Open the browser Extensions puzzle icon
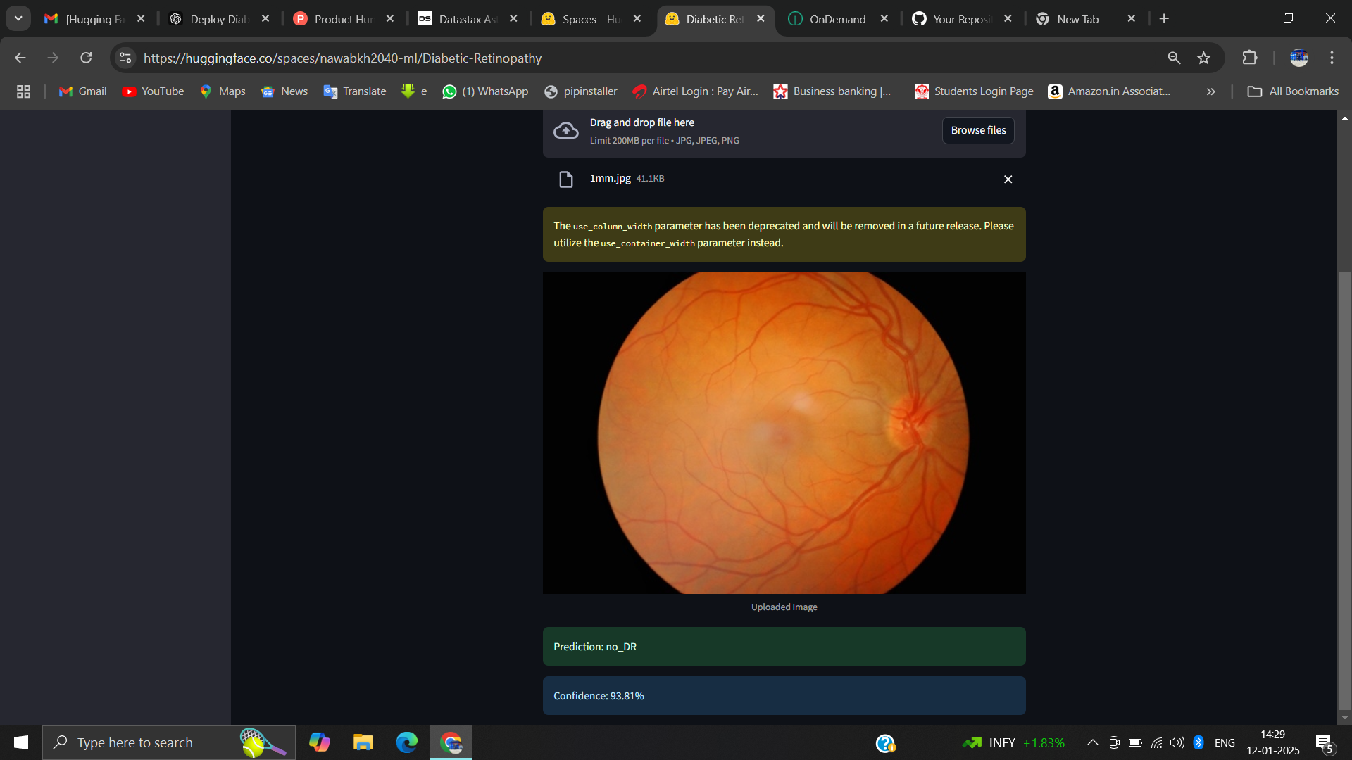Viewport: 1352px width, 760px height. click(x=1250, y=58)
